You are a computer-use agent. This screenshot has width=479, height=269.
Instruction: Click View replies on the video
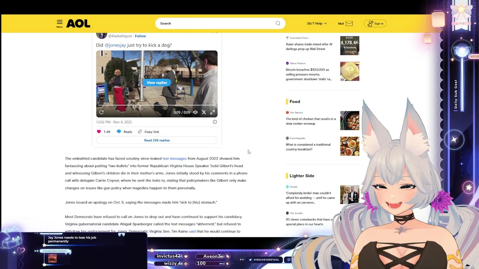click(157, 83)
